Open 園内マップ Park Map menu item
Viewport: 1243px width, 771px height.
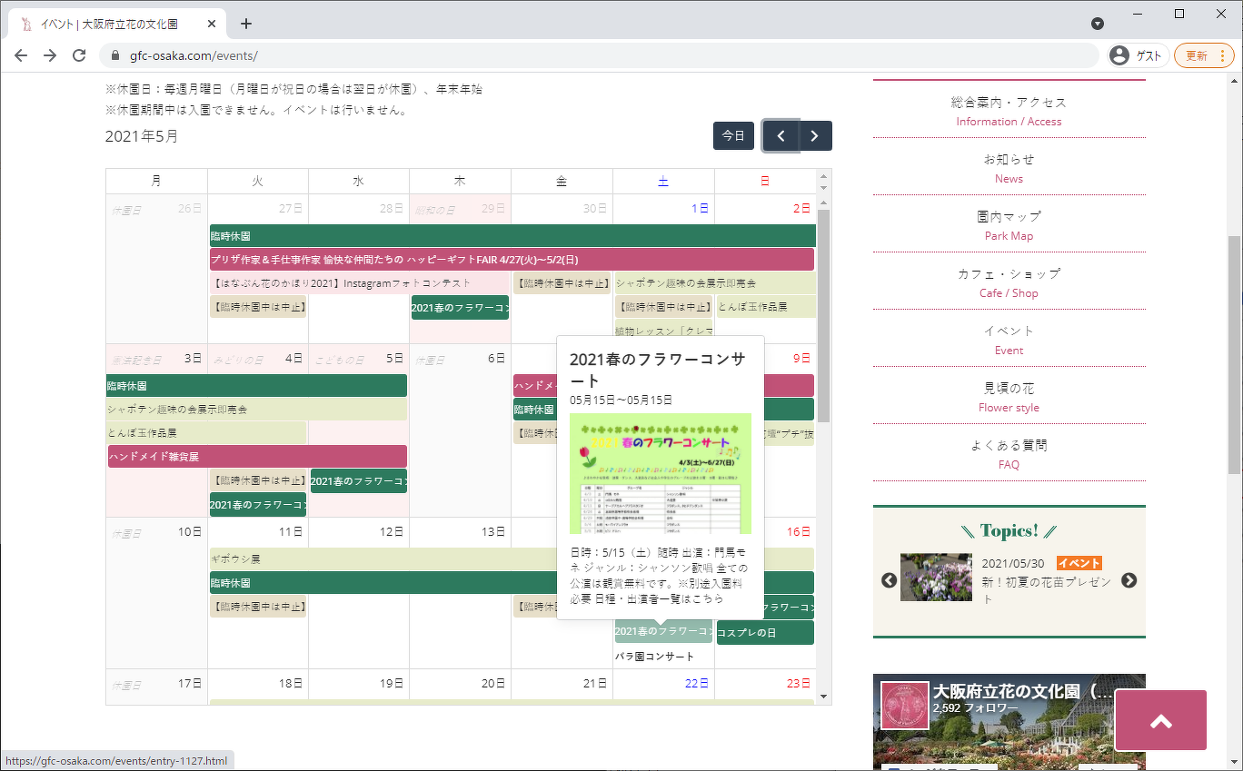click(1009, 225)
